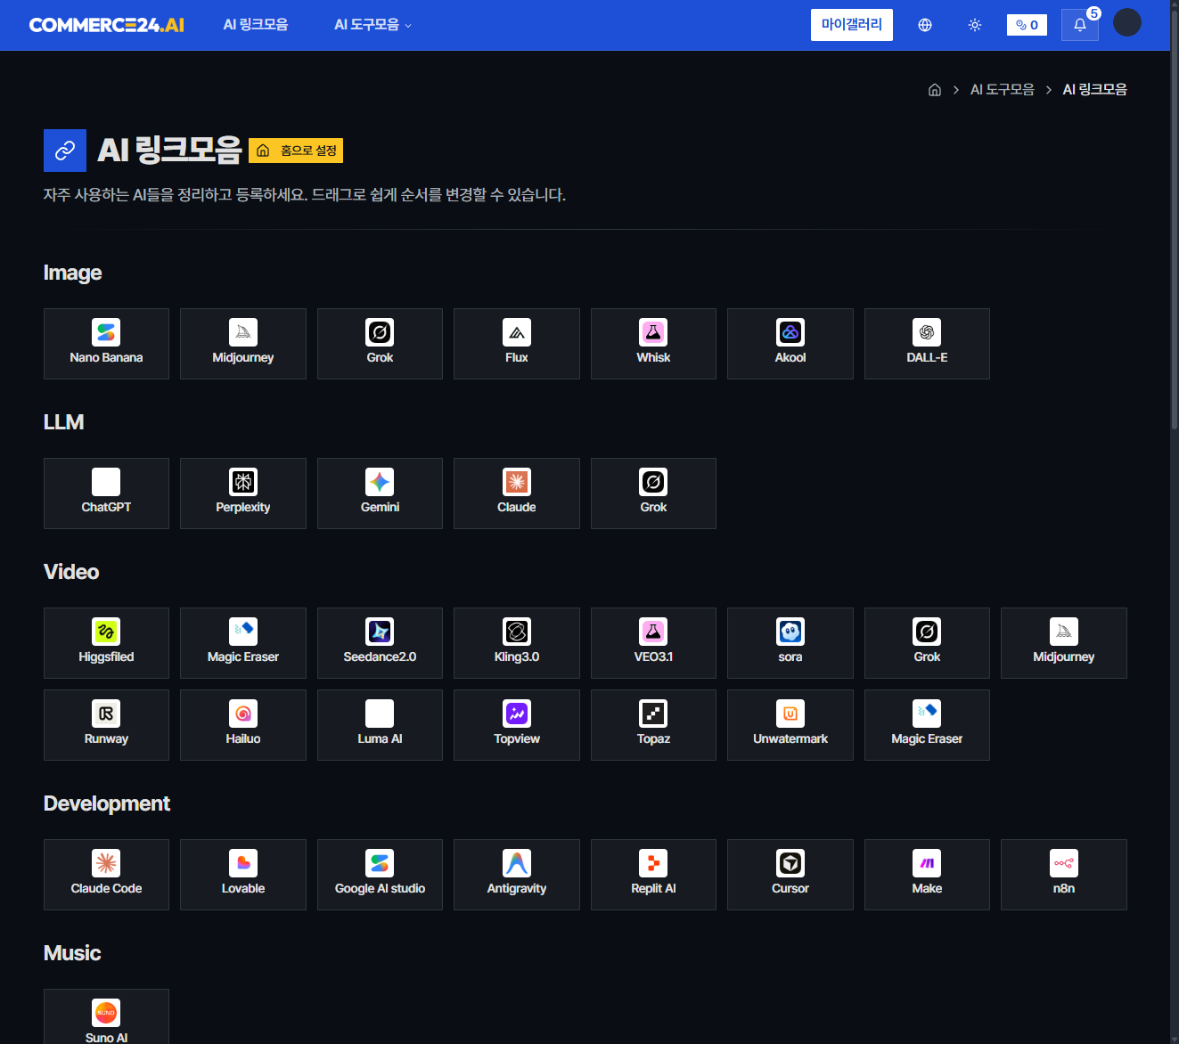Open the Unwatermark link tile
This screenshot has width=1179, height=1044.
(x=790, y=725)
